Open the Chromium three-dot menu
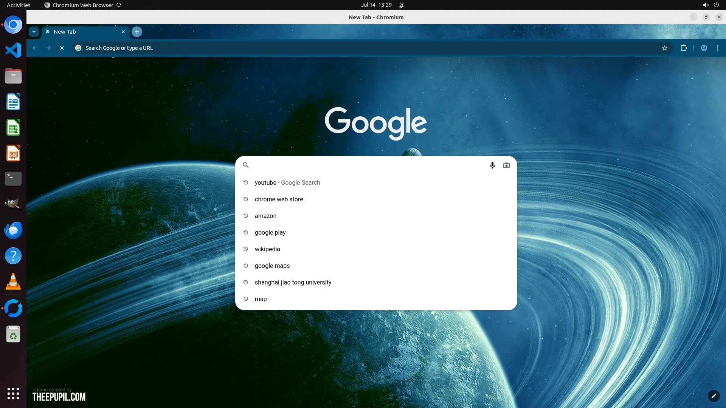726x408 pixels. pos(717,48)
